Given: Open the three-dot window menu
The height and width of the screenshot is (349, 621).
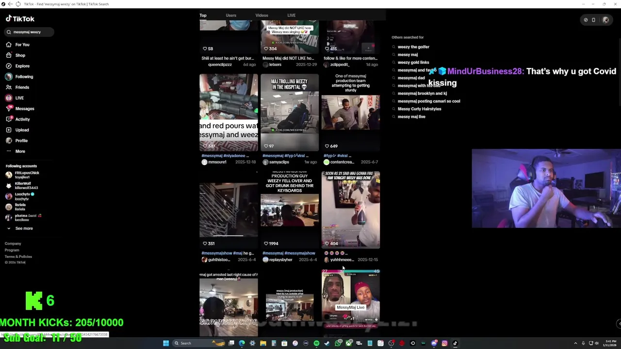Looking at the screenshot, I should coord(583,4).
